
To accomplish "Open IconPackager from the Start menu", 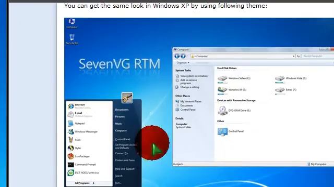I will 79,156.
